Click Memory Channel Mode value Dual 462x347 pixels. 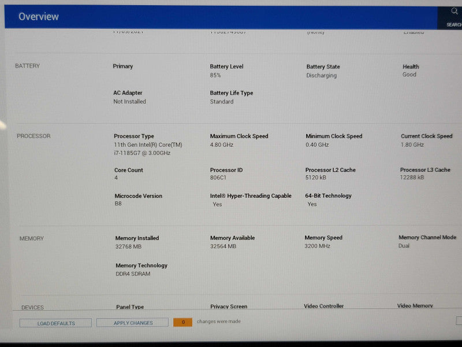[404, 246]
